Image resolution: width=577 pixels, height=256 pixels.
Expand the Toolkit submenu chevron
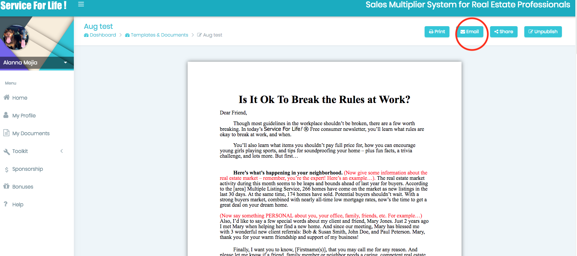(62, 151)
